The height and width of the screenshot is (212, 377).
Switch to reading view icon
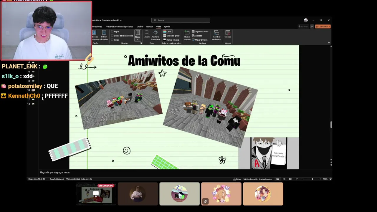tap(290, 179)
